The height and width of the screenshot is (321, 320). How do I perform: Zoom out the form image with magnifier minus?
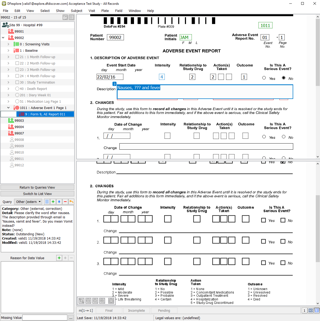88,301
